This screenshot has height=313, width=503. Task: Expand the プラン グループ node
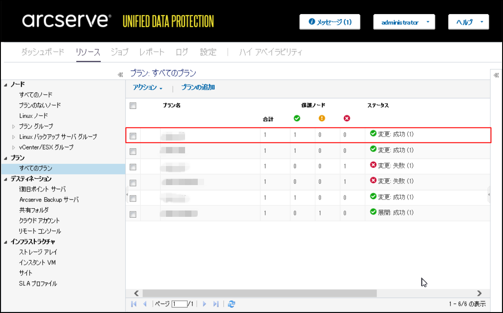coord(14,127)
